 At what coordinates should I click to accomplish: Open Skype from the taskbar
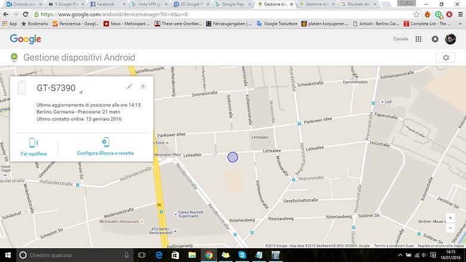pyautogui.click(x=242, y=255)
